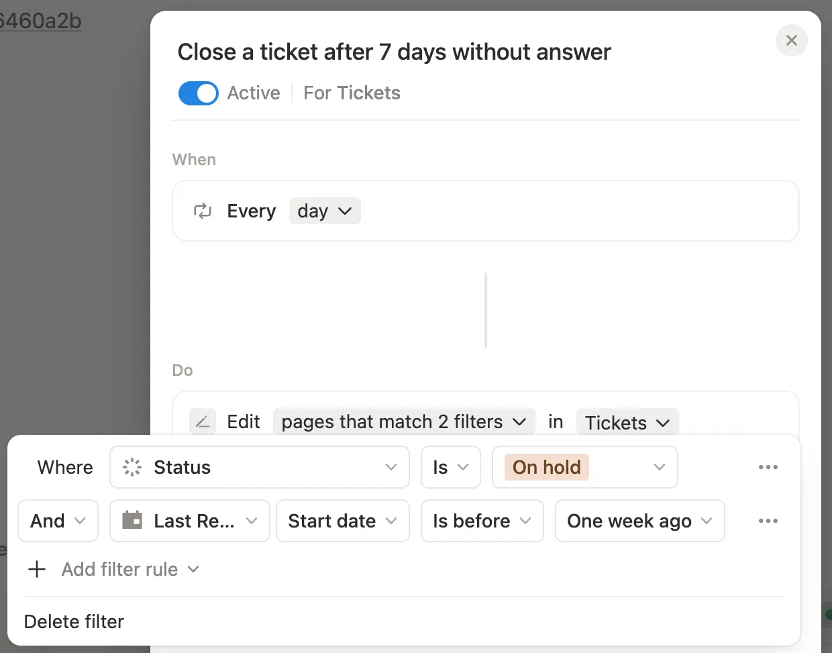Click the Status property burst icon
832x653 pixels.
[132, 467]
